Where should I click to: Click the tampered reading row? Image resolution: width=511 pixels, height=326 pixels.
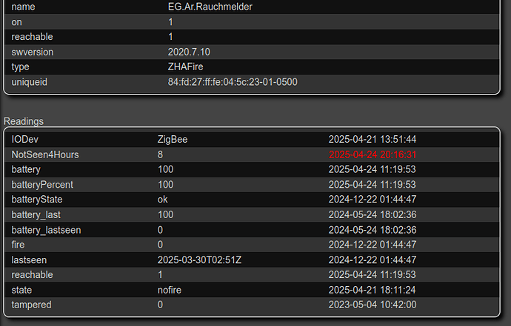pos(252,305)
